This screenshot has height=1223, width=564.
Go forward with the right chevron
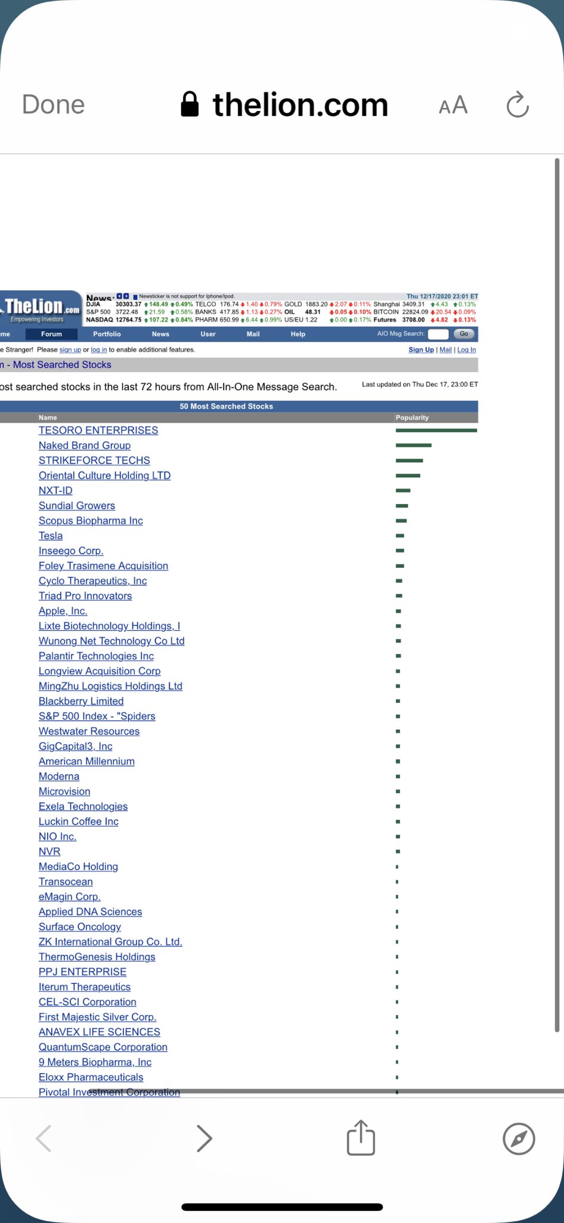tap(204, 1138)
